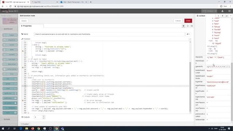Open node appearance icon
This screenshot has height=131, width=233.
[192, 26]
